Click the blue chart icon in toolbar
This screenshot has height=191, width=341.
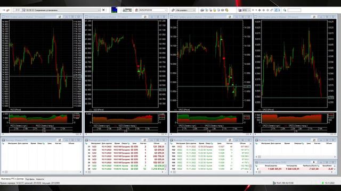coord(114,10)
